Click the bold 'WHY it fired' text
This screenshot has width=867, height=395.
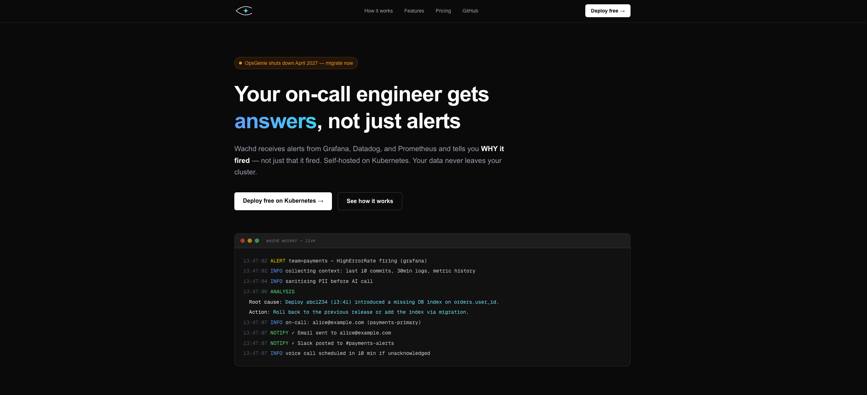coord(492,149)
